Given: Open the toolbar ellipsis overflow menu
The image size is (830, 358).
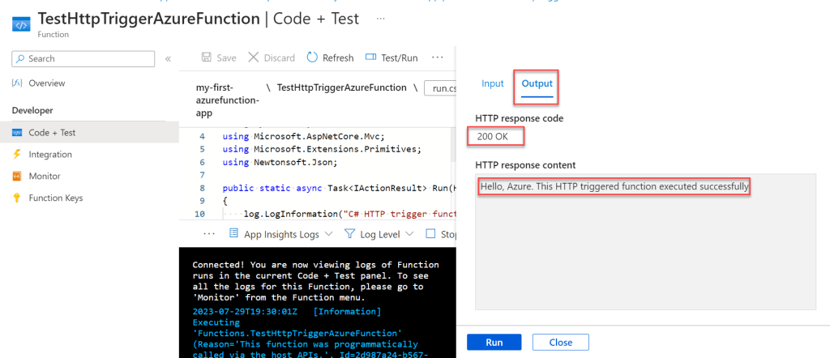Looking at the screenshot, I should (437, 58).
